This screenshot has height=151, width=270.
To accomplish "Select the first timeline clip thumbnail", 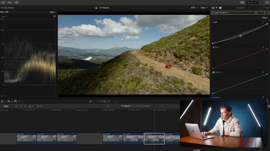I will pyautogui.click(x=27, y=138).
